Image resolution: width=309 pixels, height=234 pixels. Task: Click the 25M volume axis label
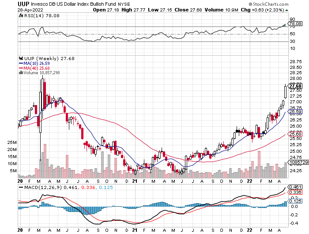coord(12,142)
